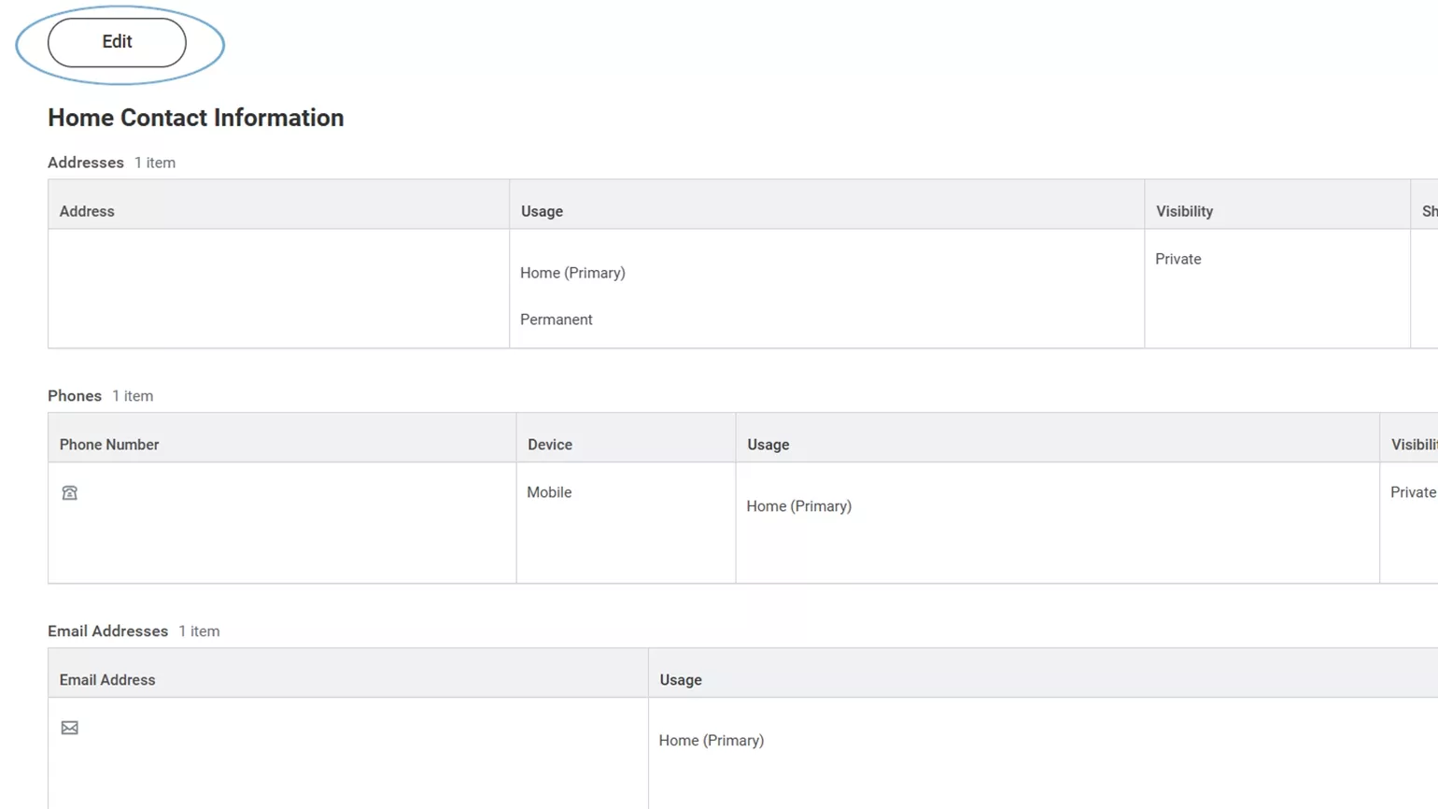Screen dimensions: 1438x809
Task: Click the Home Contact Information heading
Action: [x=196, y=118]
